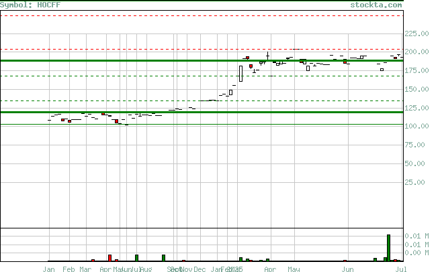
Task: Click the 150.00 price axis label
Action: coord(416,89)
